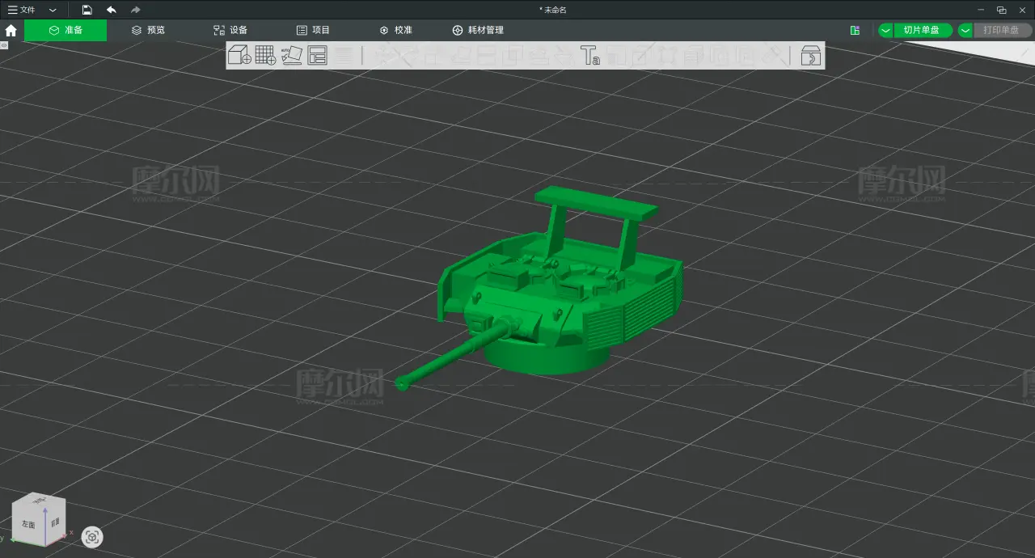The width and height of the screenshot is (1035, 558).
Task: Add a new plate with the grid icon
Action: (x=265, y=55)
